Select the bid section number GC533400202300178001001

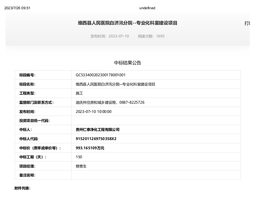(100, 75)
